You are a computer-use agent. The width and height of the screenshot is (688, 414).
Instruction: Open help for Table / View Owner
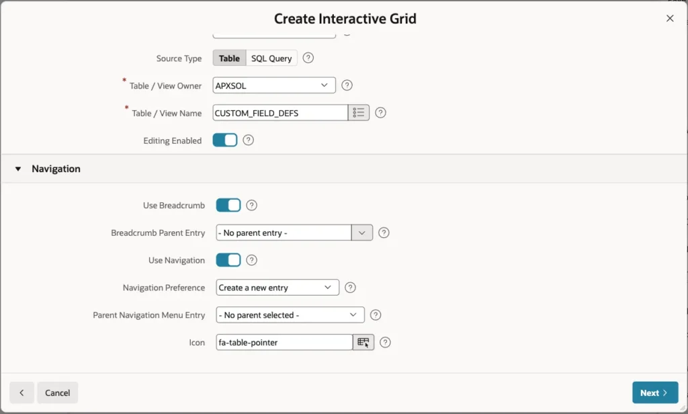(x=347, y=85)
